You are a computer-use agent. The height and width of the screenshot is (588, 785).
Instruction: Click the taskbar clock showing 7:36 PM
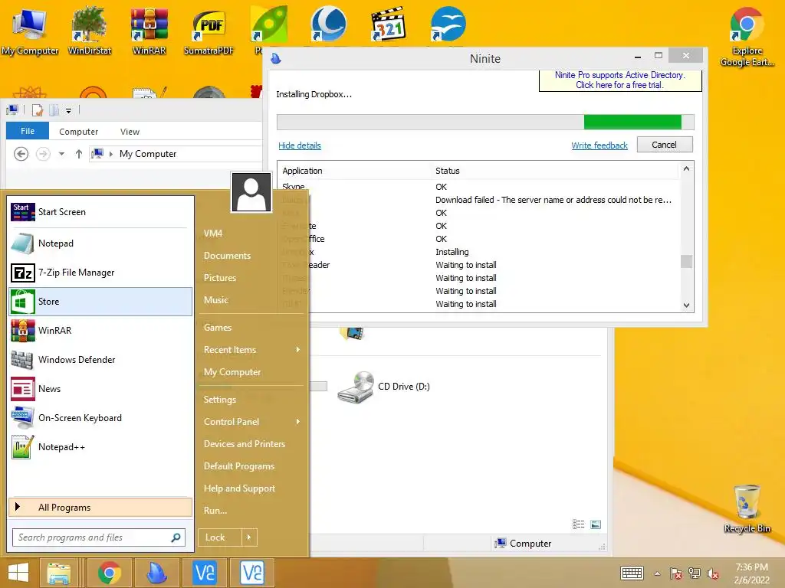751,573
